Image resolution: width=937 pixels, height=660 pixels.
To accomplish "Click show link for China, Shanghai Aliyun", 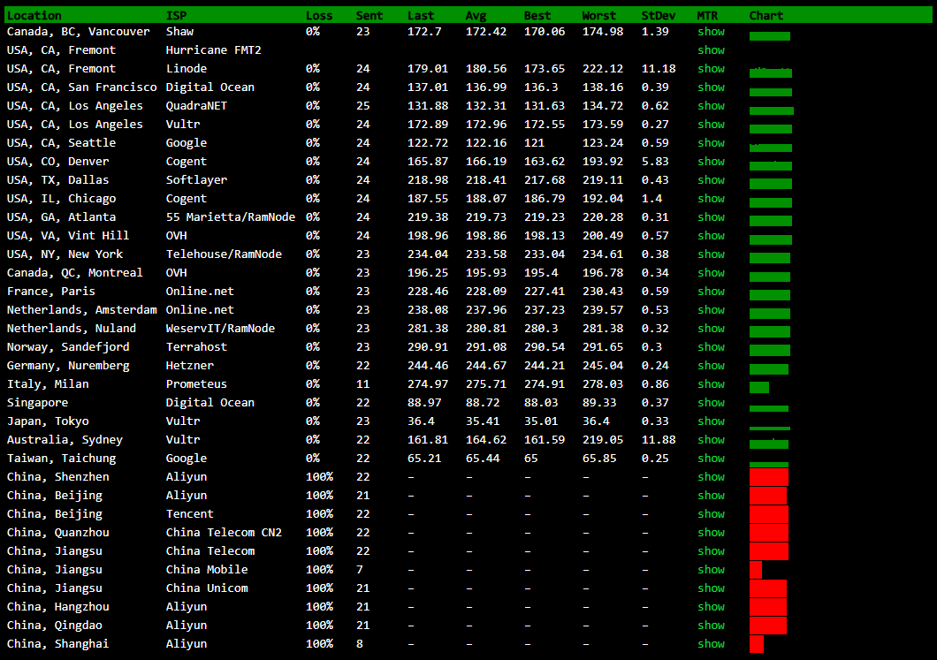I will click(x=711, y=644).
